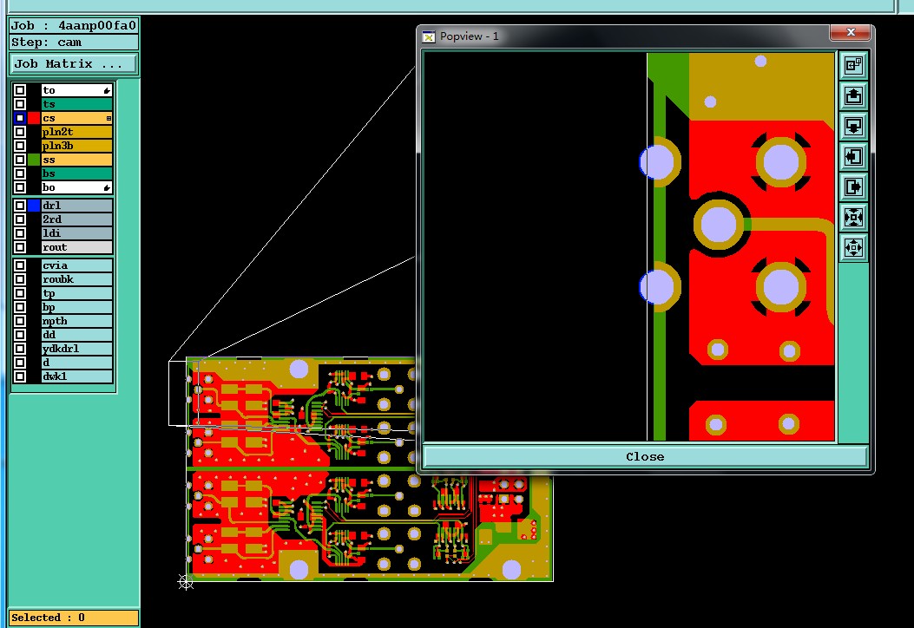Select the drl layer name

point(77,206)
